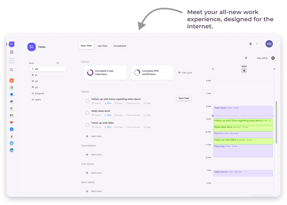Open the May 2024 month picker
The image size is (287, 205).
click(262, 58)
